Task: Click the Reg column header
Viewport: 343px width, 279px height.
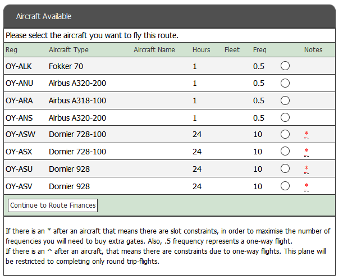Action: [12, 50]
